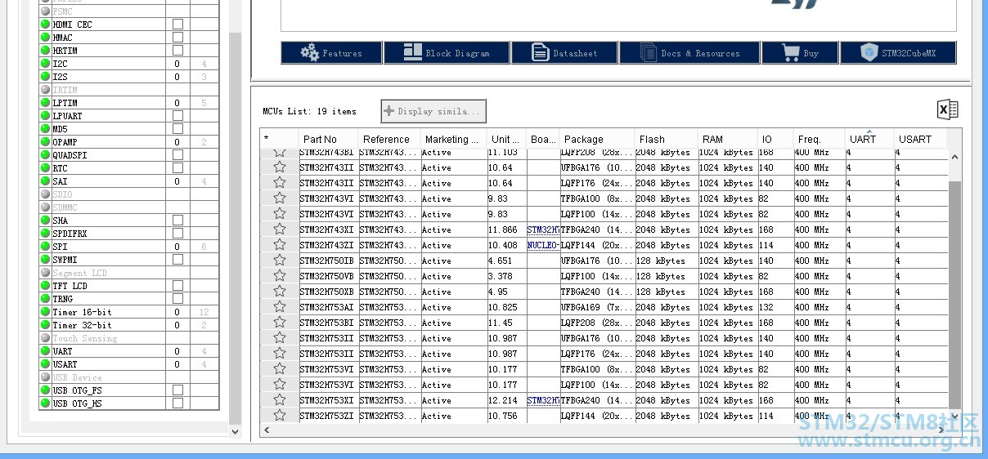Sort table by Flash column
Viewport: 988px width, 459px height.
tap(666, 139)
